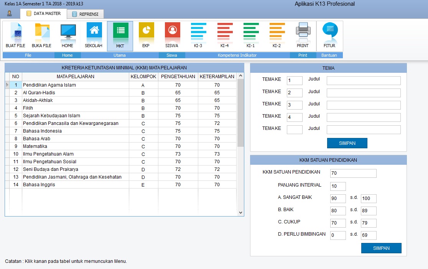The height and width of the screenshot is (269, 428).
Task: Select the DATA MASTER tab
Action: tap(43, 14)
